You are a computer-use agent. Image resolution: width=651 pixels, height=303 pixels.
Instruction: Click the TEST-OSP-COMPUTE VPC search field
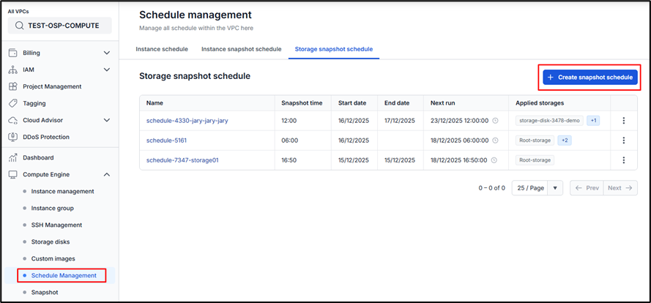[59, 26]
